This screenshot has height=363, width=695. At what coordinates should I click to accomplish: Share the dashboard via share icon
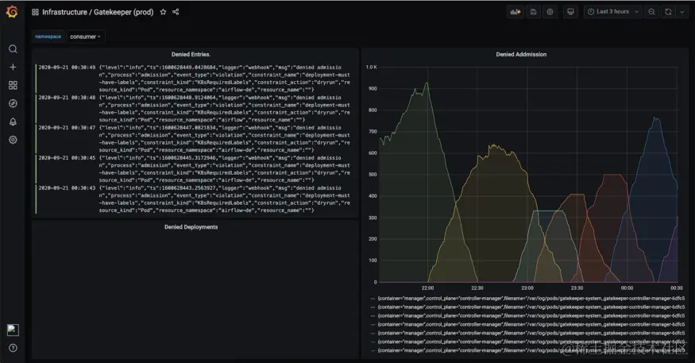(176, 12)
